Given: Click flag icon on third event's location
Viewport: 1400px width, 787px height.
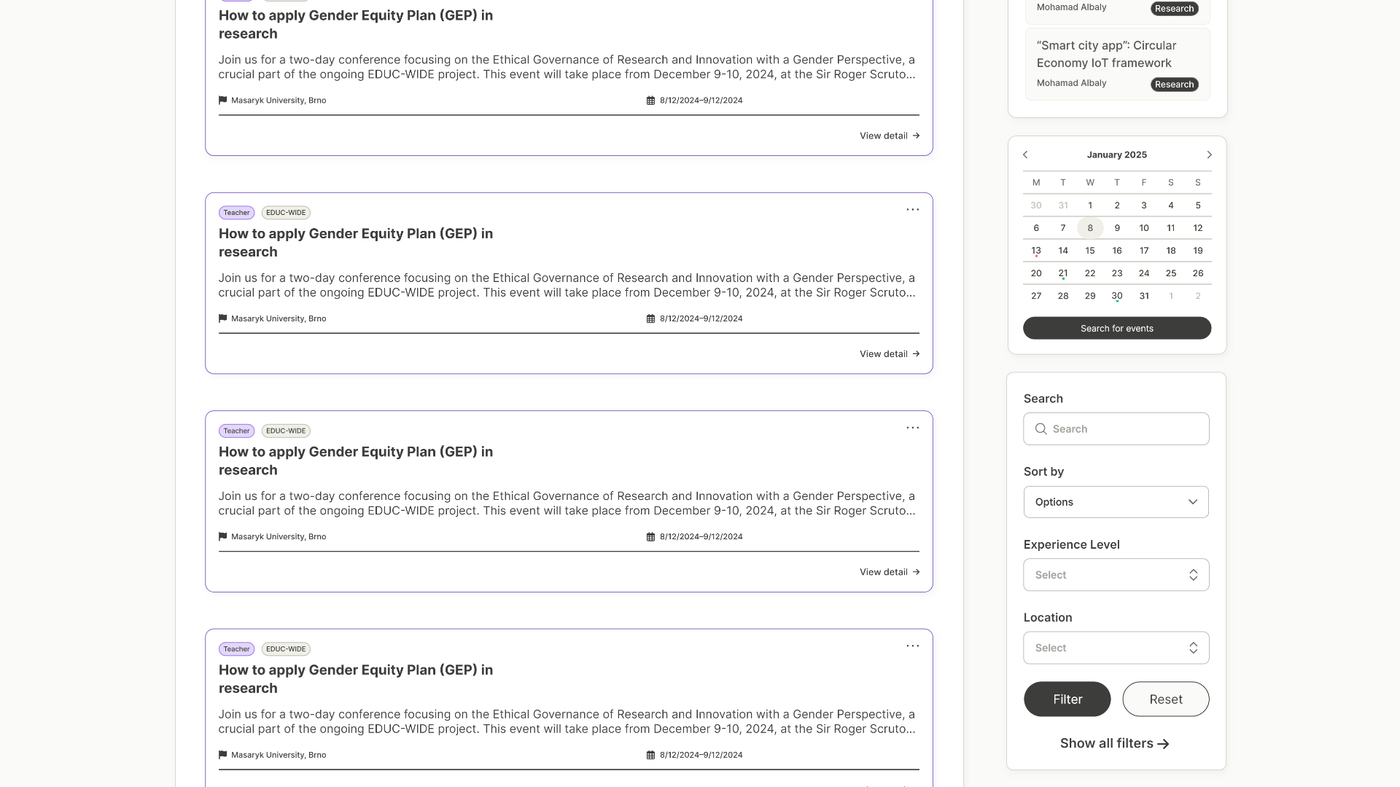Looking at the screenshot, I should click(x=222, y=536).
